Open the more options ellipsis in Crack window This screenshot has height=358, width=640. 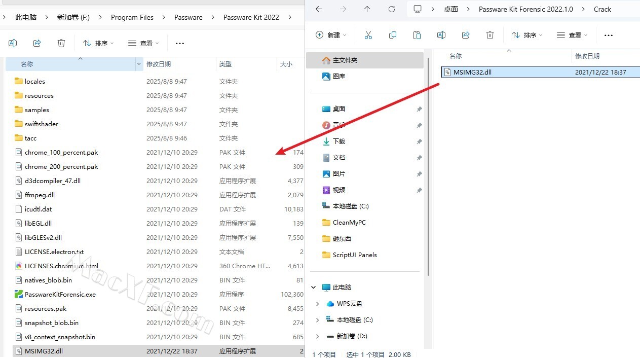click(x=609, y=35)
